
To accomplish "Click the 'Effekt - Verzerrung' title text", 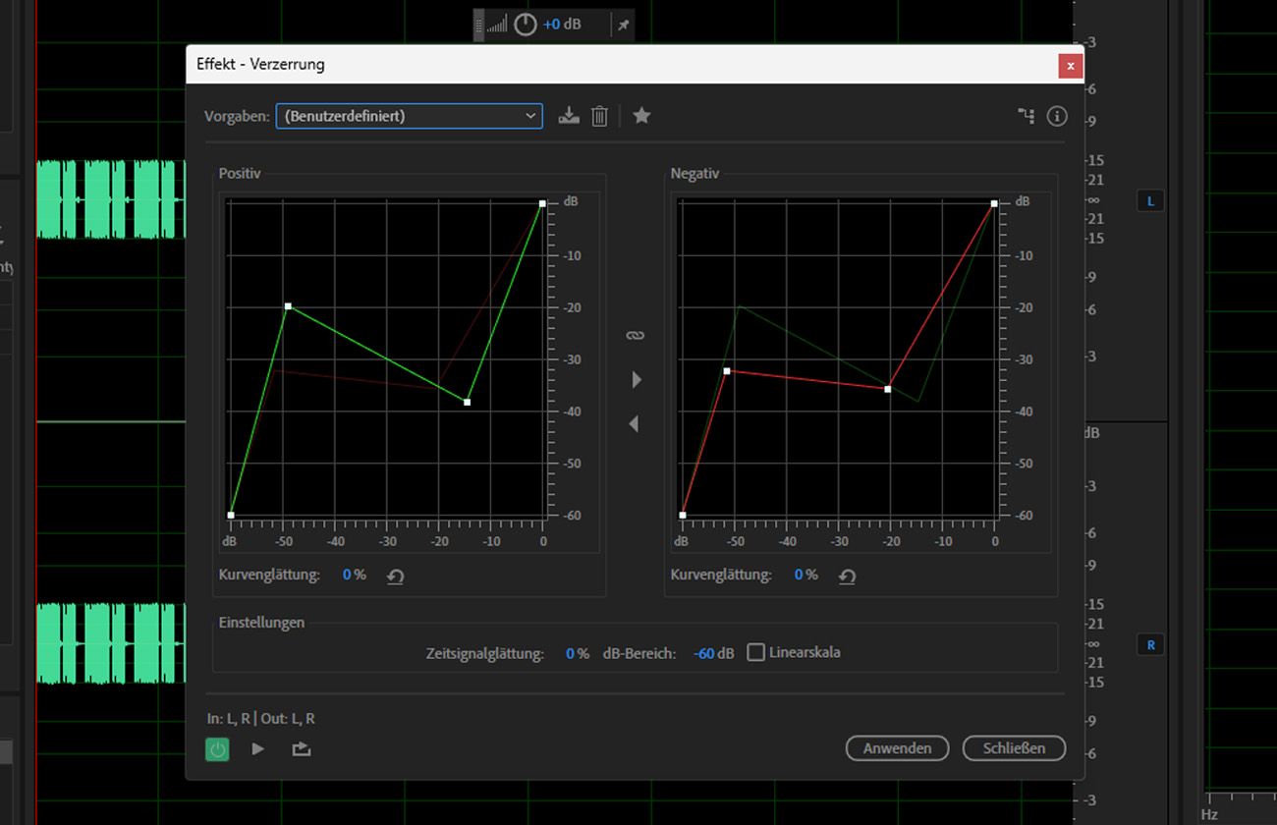I will pyautogui.click(x=260, y=65).
